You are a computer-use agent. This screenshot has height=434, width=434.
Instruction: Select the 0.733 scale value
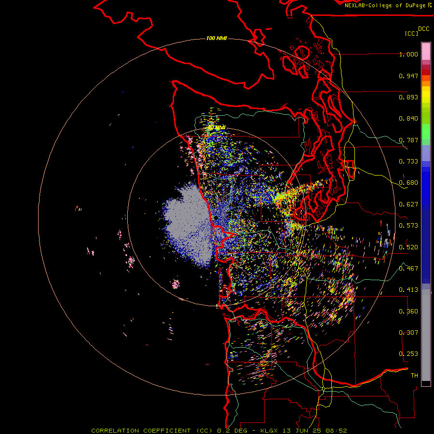click(408, 162)
